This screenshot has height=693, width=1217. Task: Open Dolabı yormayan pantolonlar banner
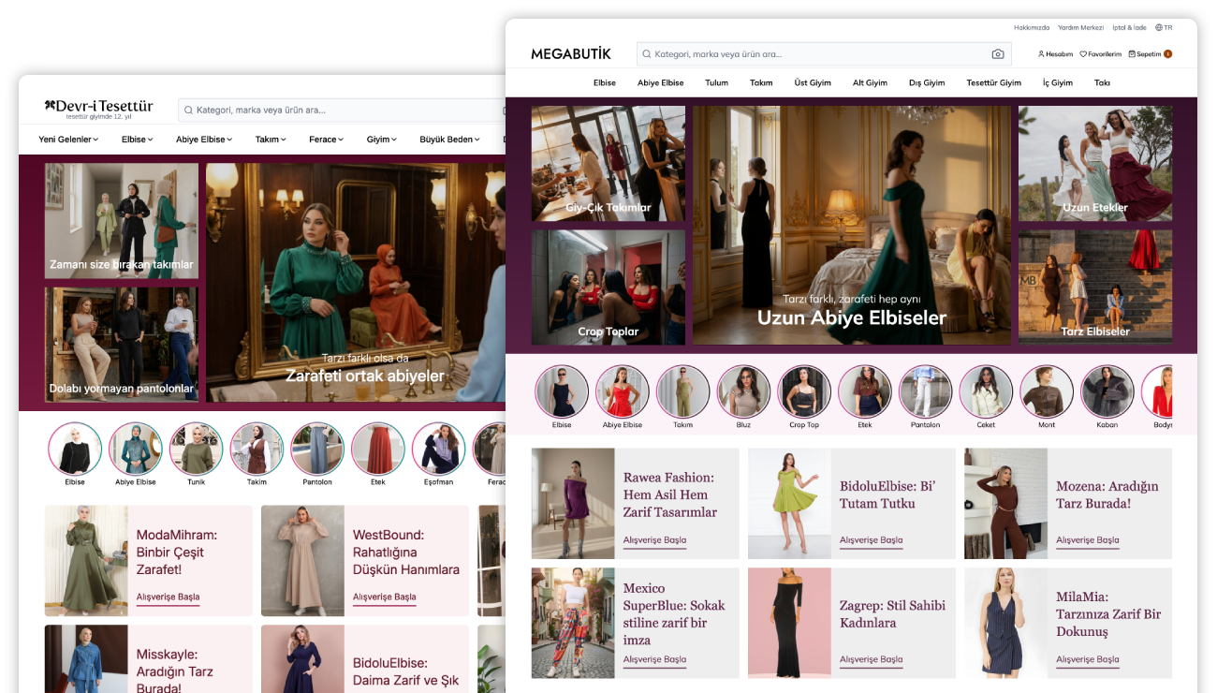[122, 345]
